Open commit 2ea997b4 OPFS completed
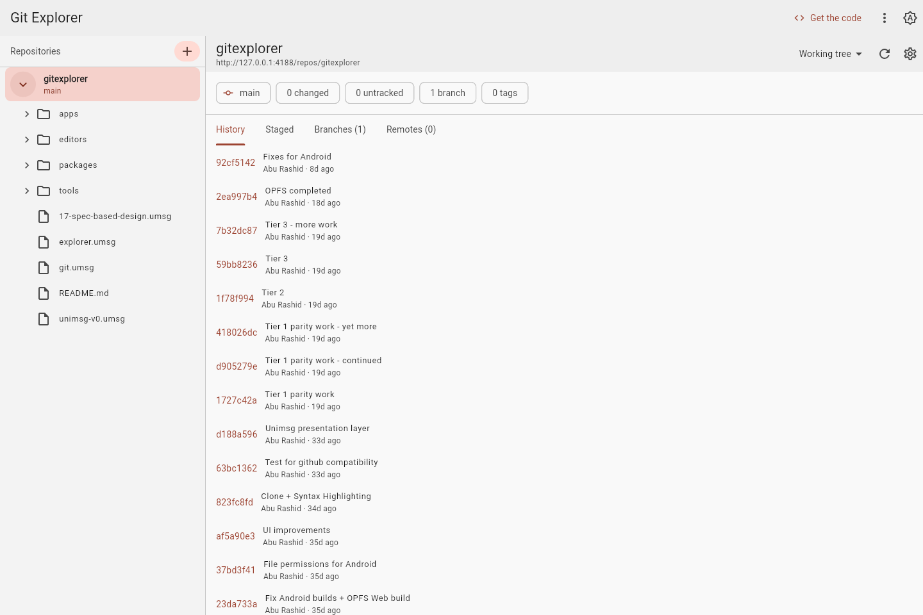The image size is (923, 615). click(564, 197)
